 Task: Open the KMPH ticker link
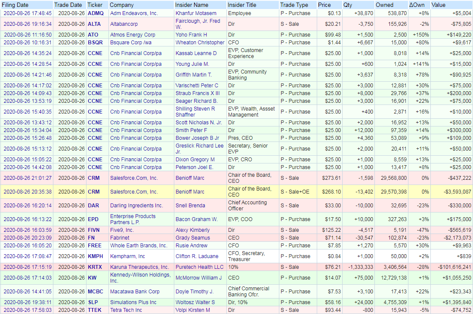click(x=95, y=256)
